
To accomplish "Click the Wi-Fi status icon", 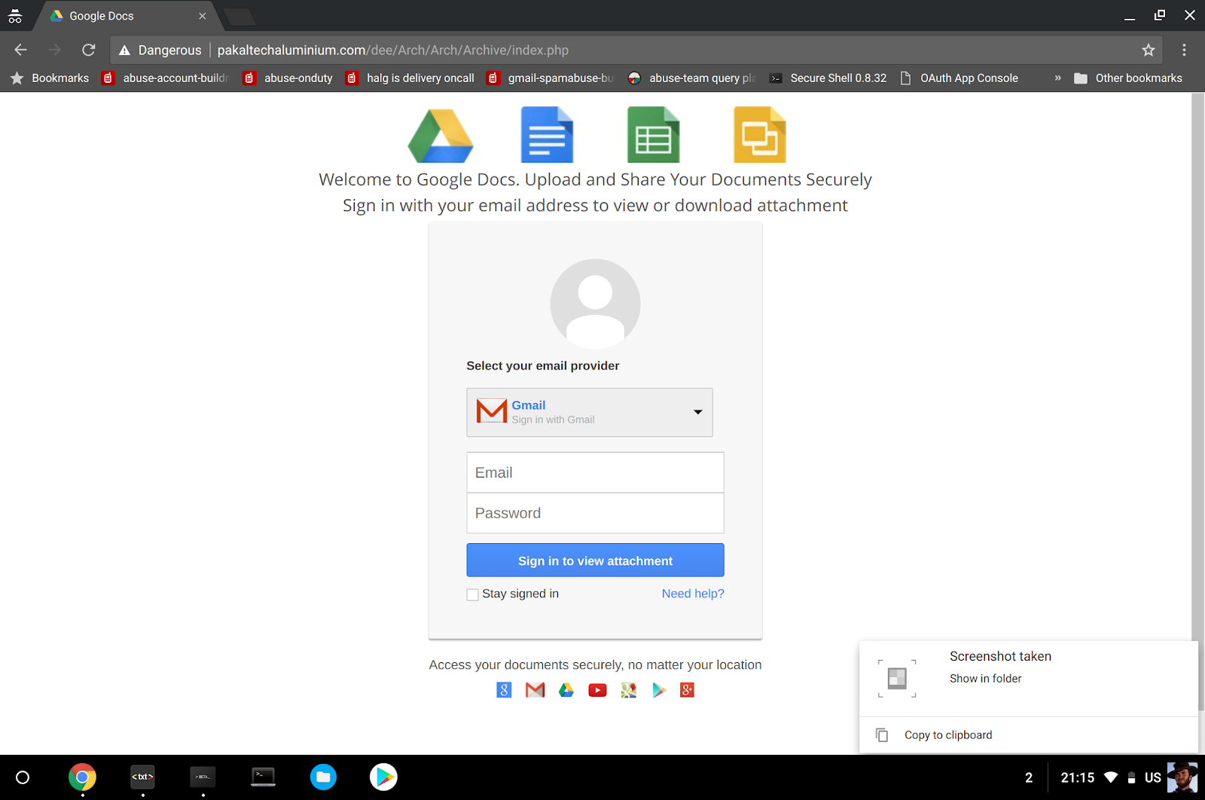I will 1111,777.
